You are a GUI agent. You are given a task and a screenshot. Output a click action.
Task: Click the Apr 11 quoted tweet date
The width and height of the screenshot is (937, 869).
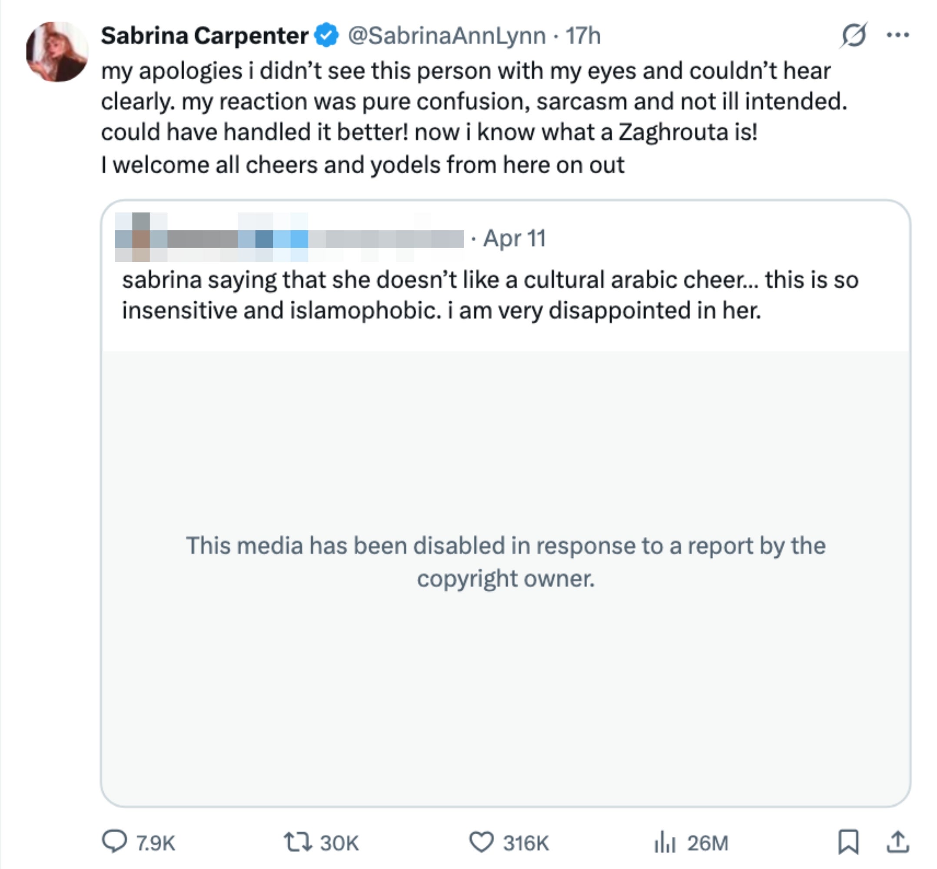[515, 238]
